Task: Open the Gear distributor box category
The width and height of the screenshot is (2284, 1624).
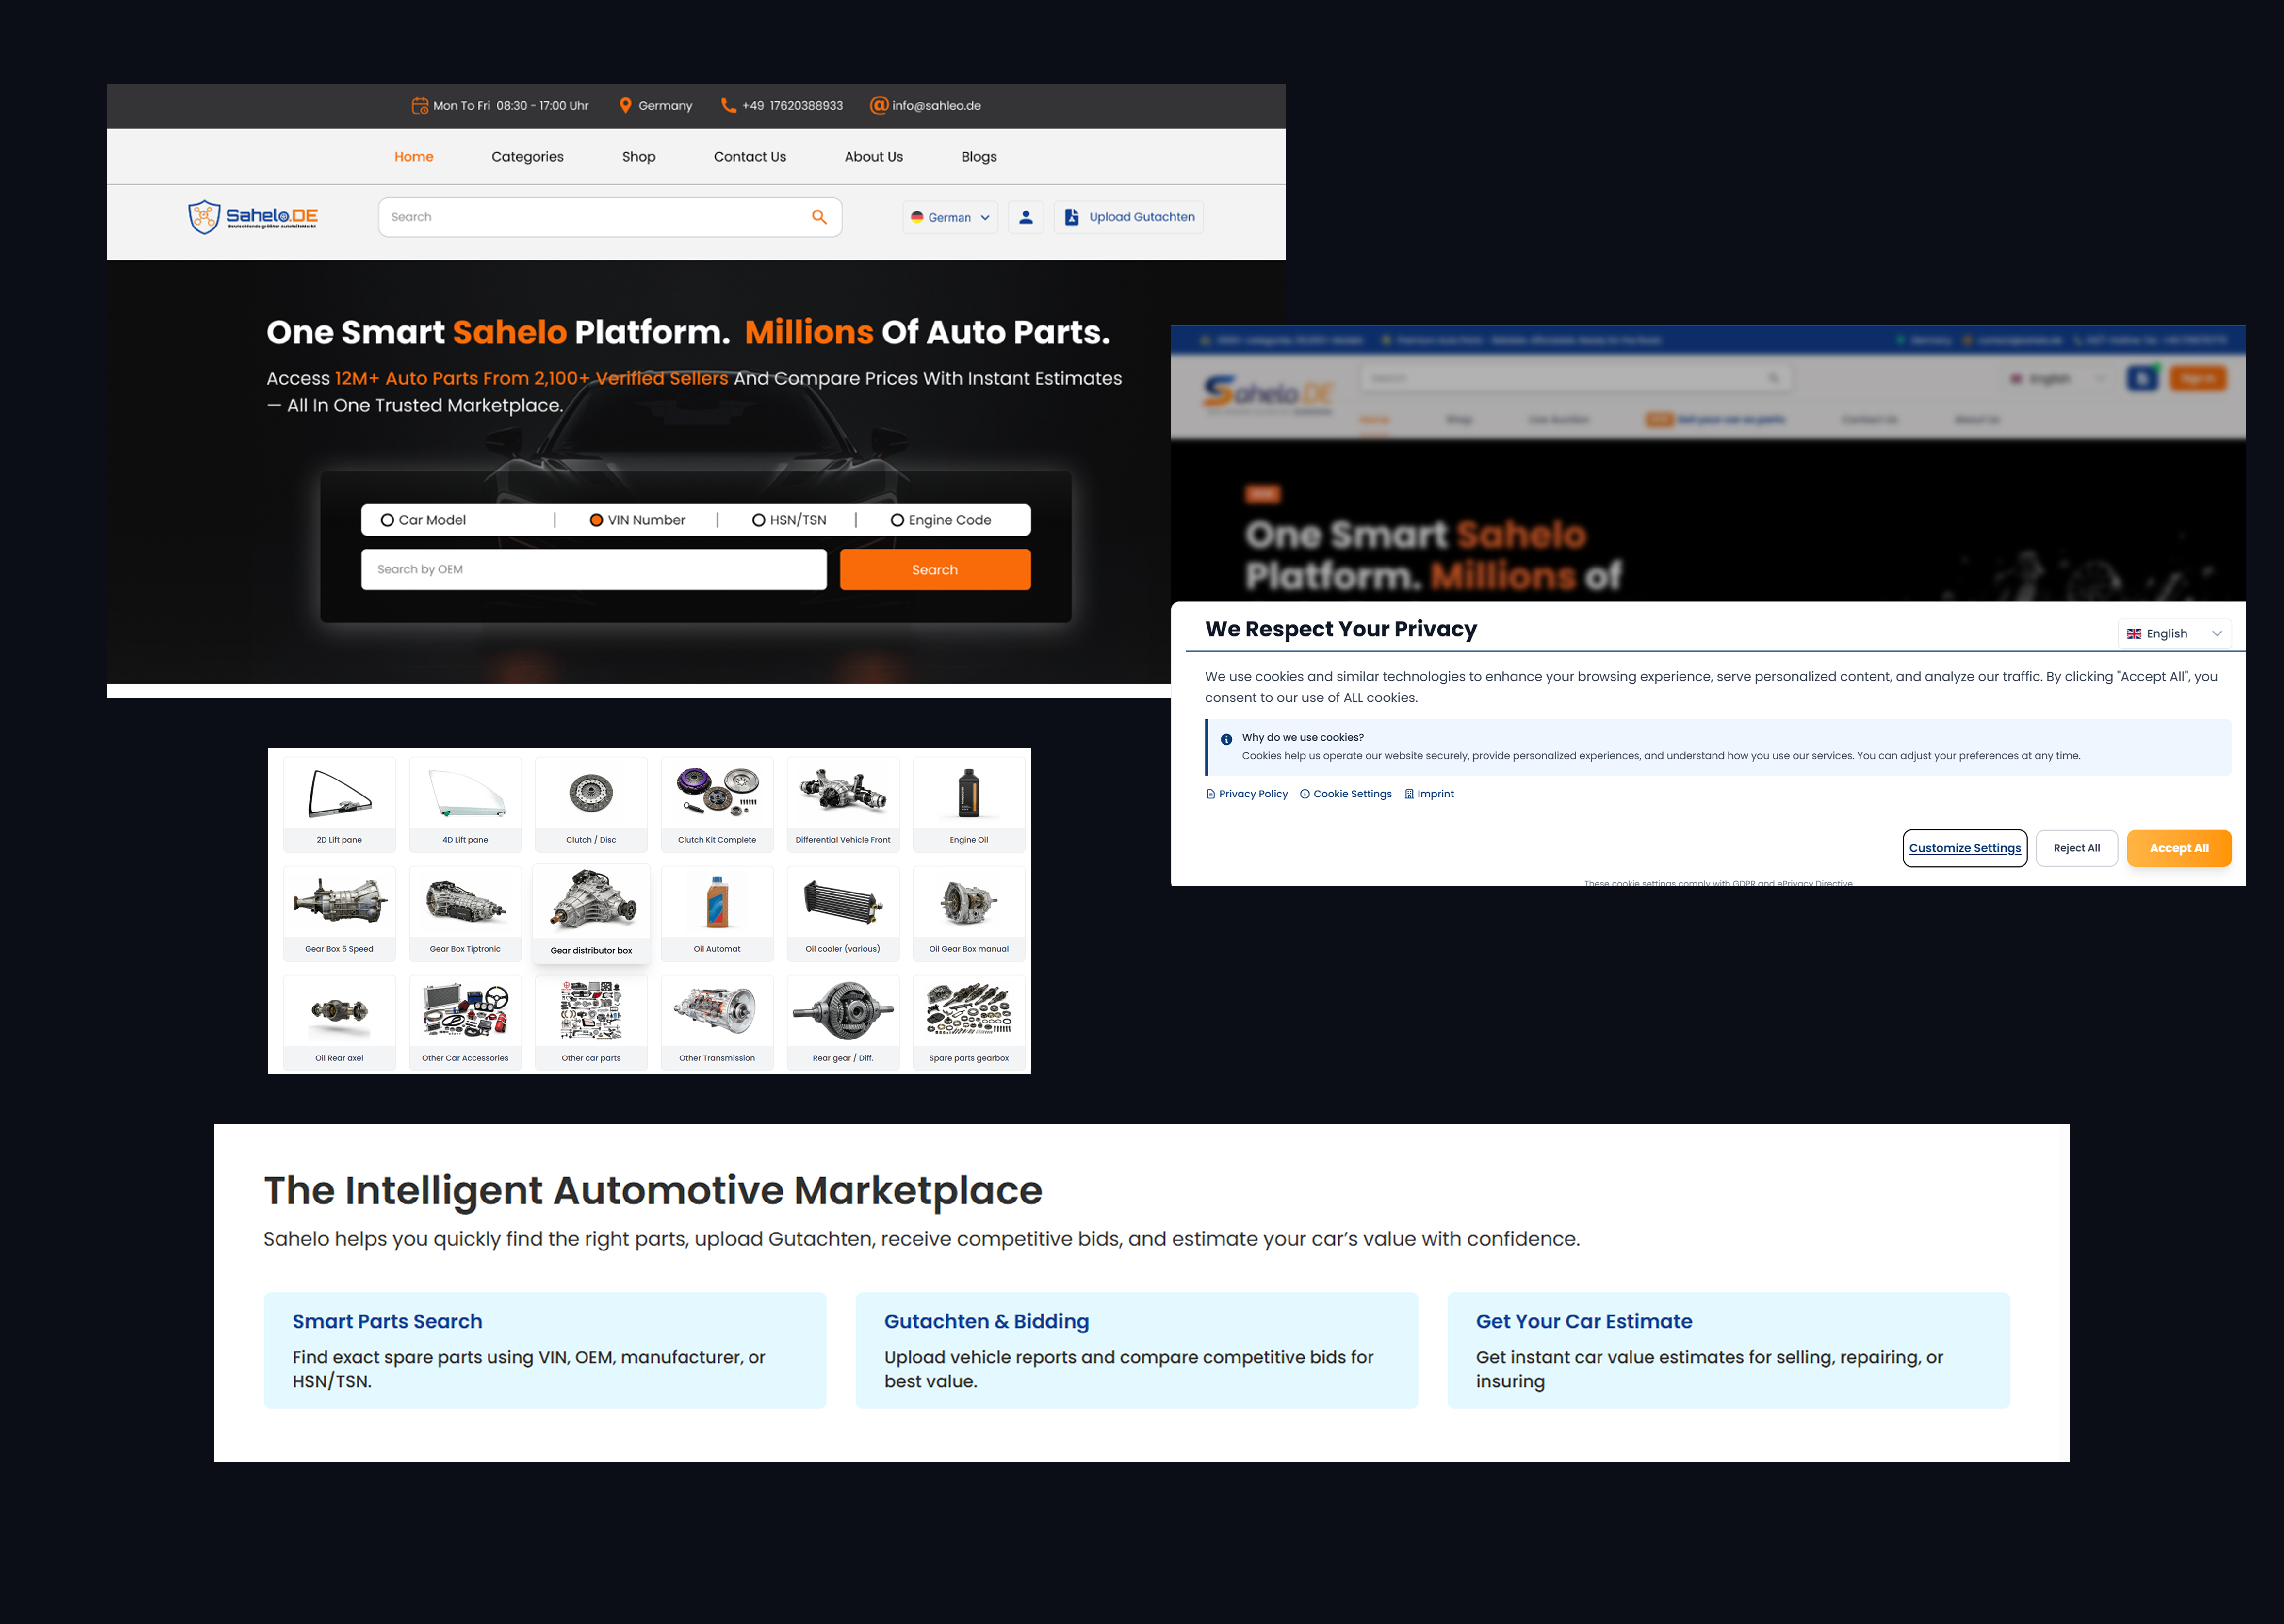Action: coord(591,913)
